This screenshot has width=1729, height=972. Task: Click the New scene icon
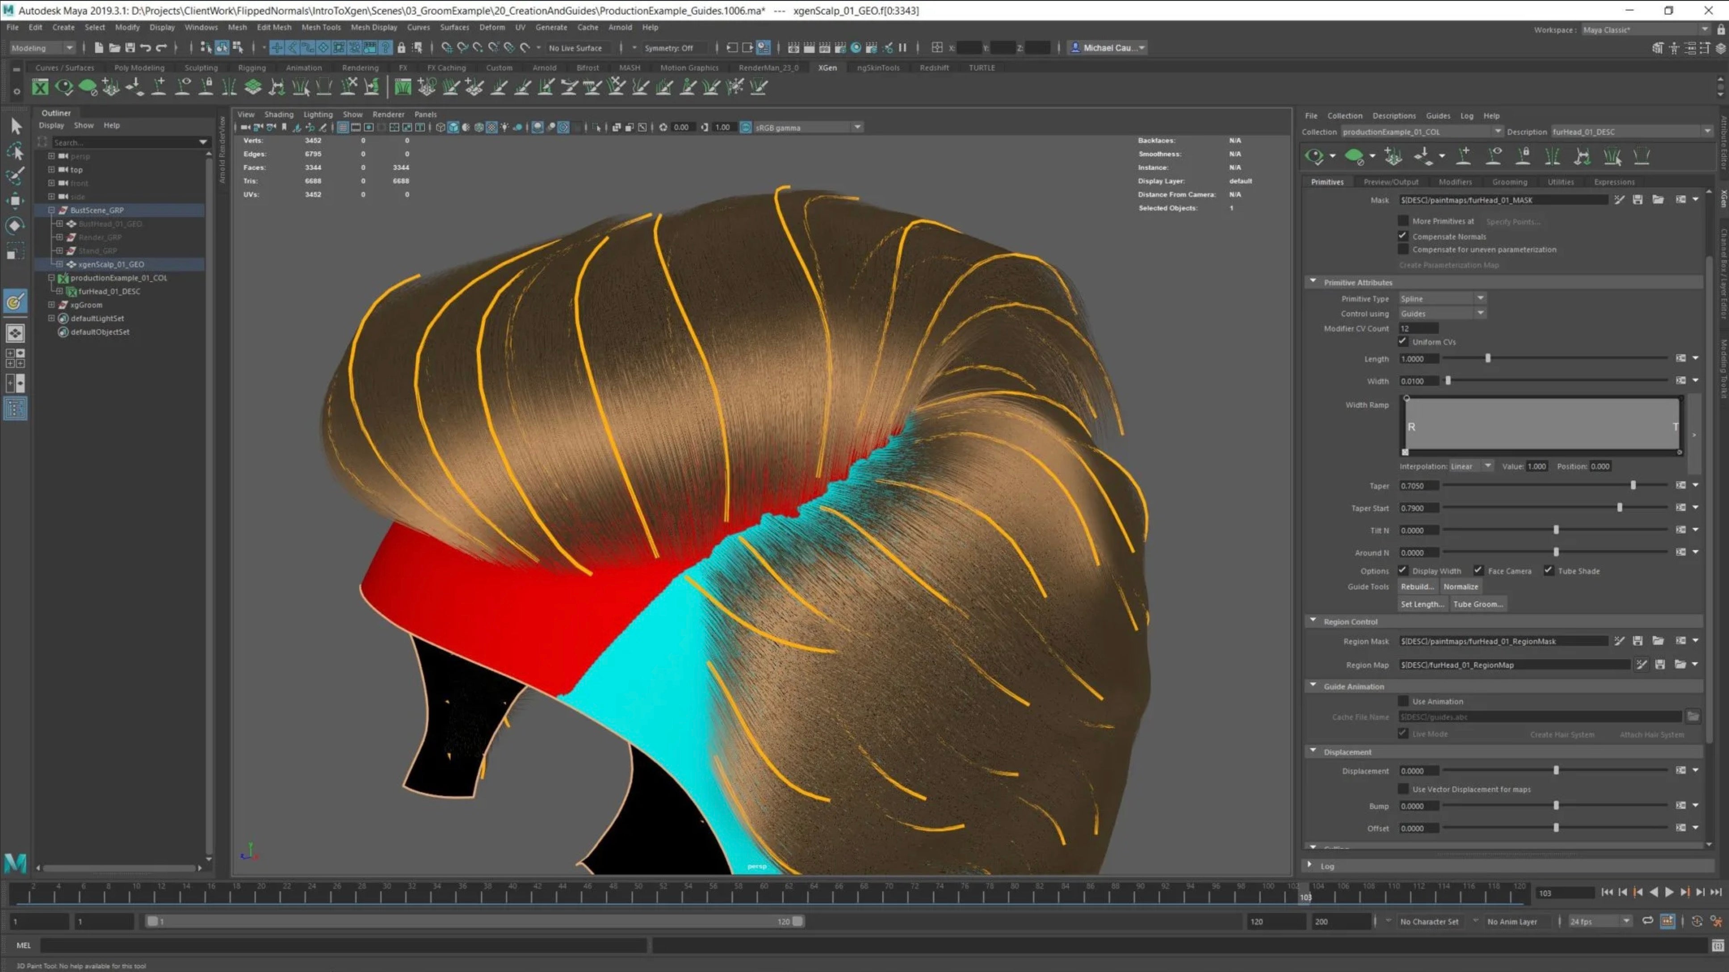tap(99, 48)
